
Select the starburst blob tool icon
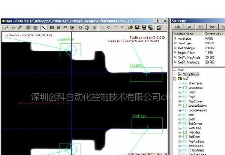(x=81, y=27)
